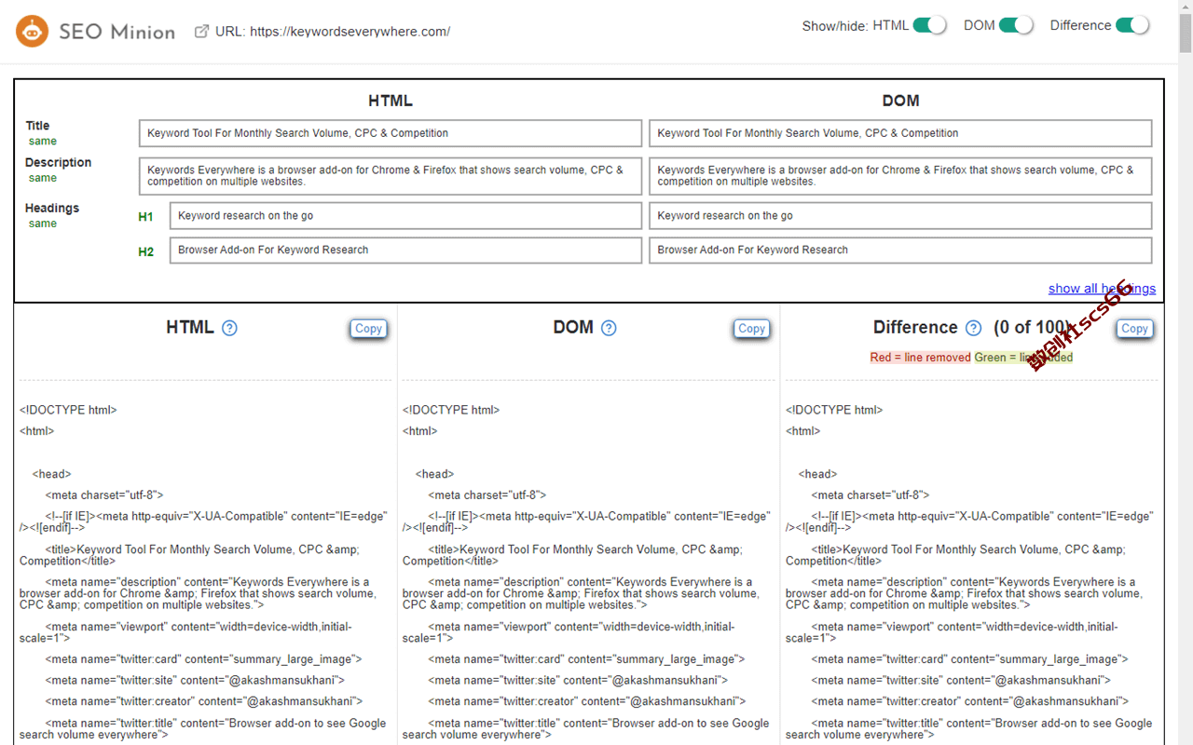The width and height of the screenshot is (1193, 745).
Task: Click the HTML column help question icon
Action: click(x=229, y=328)
